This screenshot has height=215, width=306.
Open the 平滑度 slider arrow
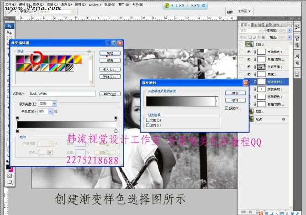coord(50,111)
